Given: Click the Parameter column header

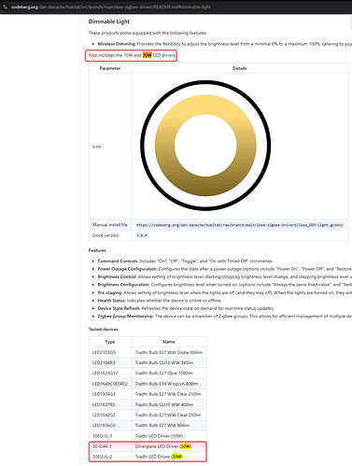Looking at the screenshot, I should coord(110,68).
